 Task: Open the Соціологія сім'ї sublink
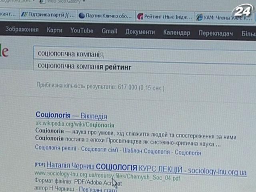tap(100, 149)
